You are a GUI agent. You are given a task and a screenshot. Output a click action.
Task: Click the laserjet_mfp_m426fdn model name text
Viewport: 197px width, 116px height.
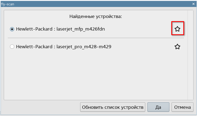81,29
